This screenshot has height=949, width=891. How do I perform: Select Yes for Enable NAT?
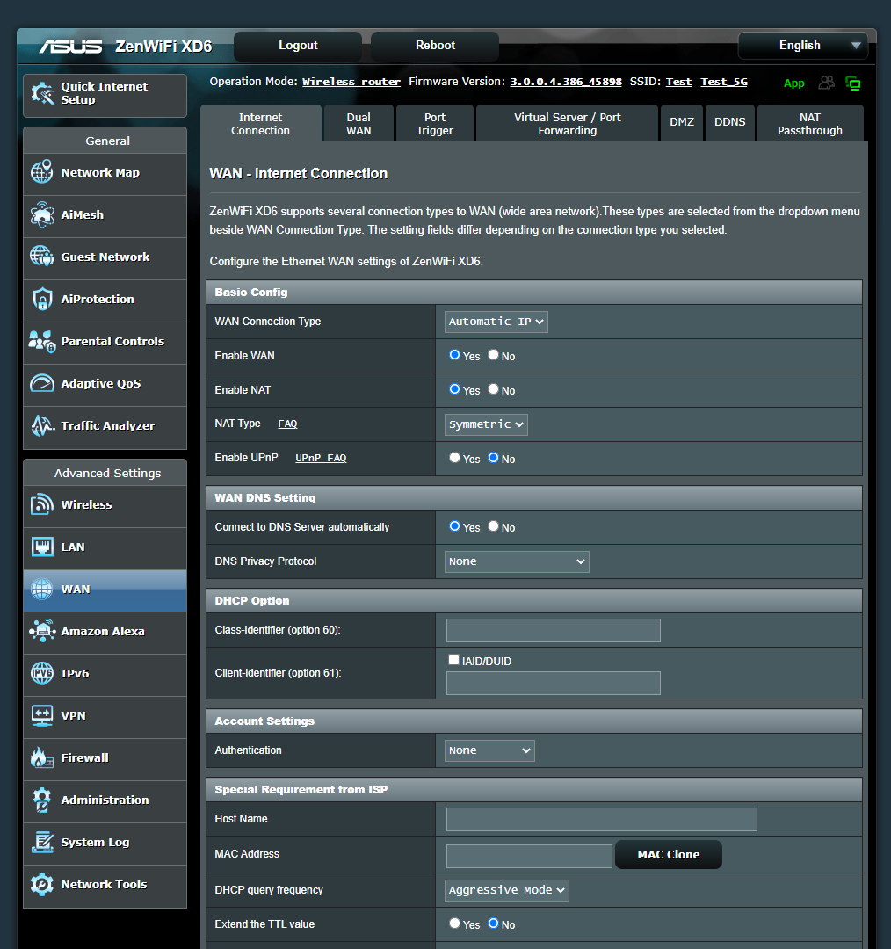pyautogui.click(x=454, y=389)
